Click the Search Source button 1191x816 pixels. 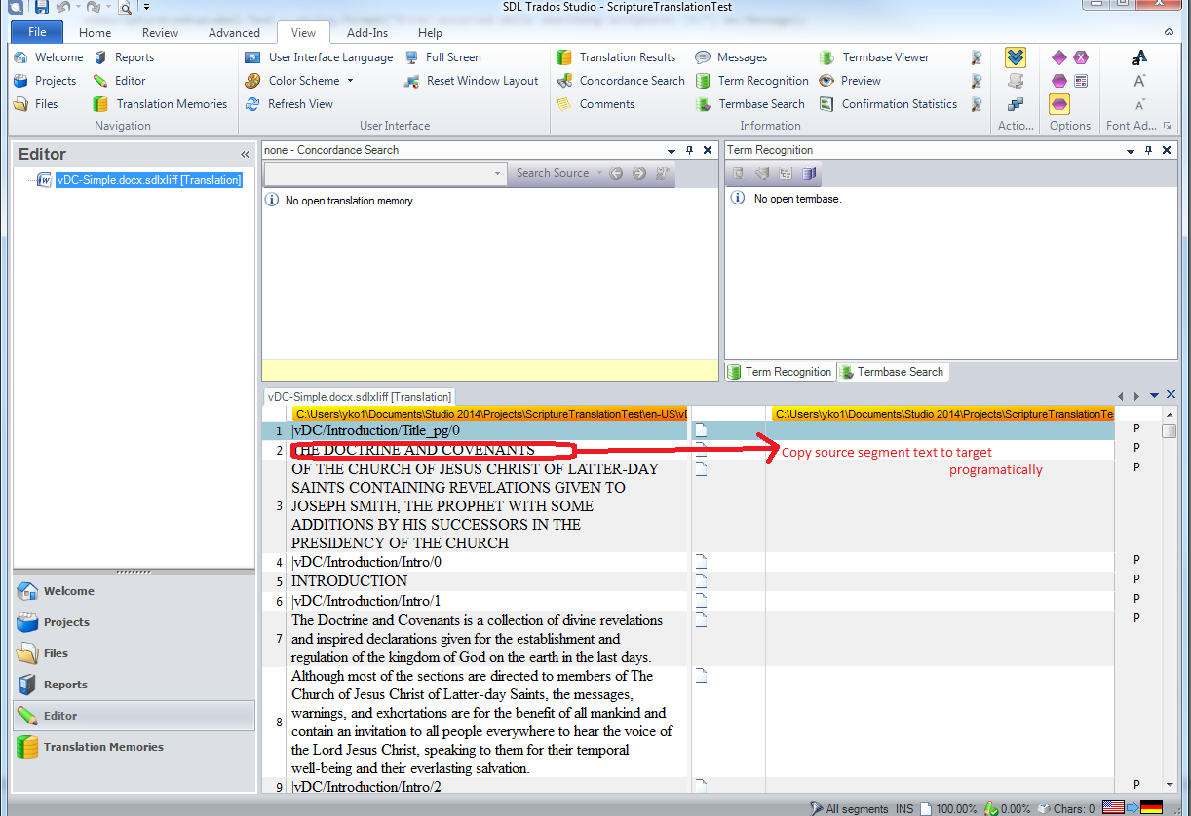(x=552, y=174)
